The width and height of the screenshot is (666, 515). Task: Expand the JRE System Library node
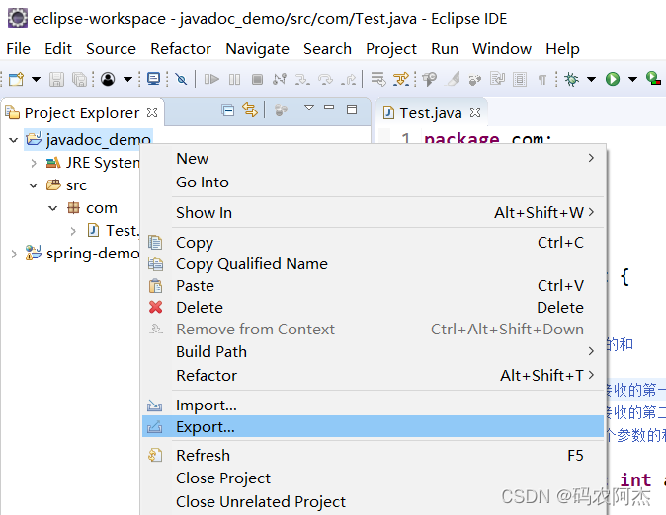[x=34, y=163]
